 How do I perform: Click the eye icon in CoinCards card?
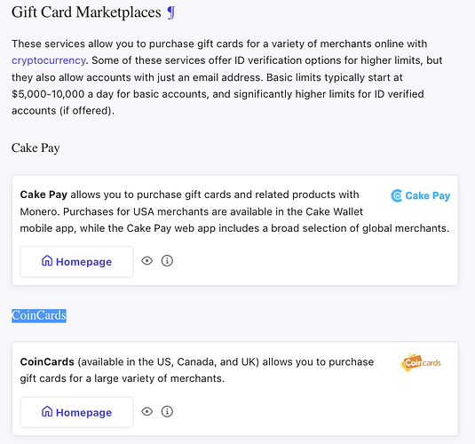point(146,411)
